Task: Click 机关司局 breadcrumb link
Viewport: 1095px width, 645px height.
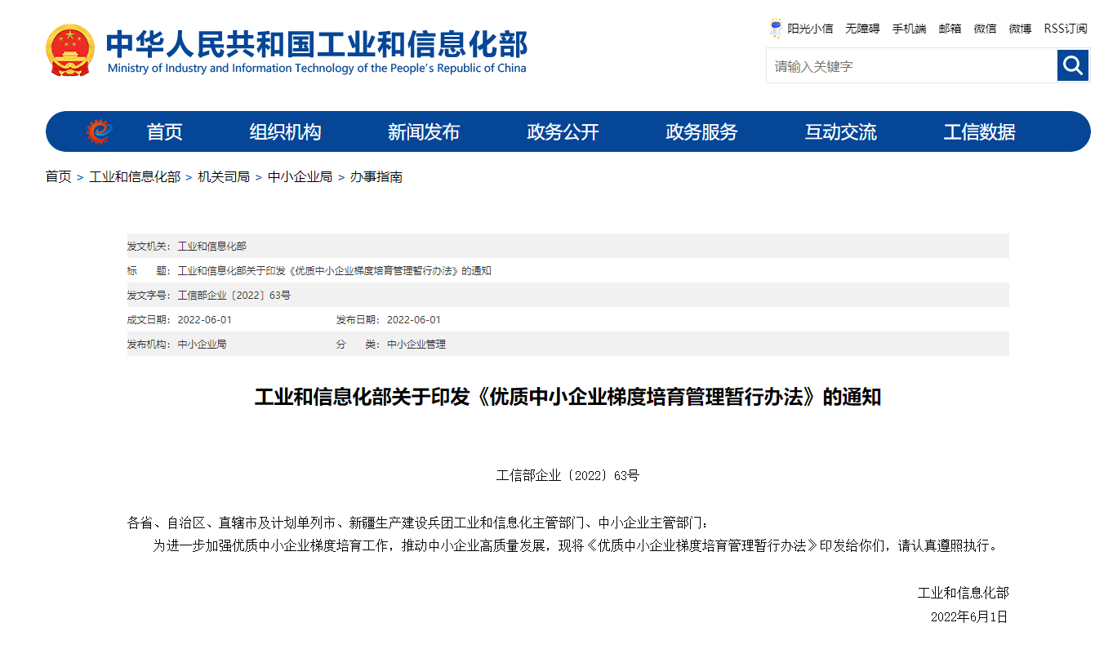Action: [x=224, y=176]
